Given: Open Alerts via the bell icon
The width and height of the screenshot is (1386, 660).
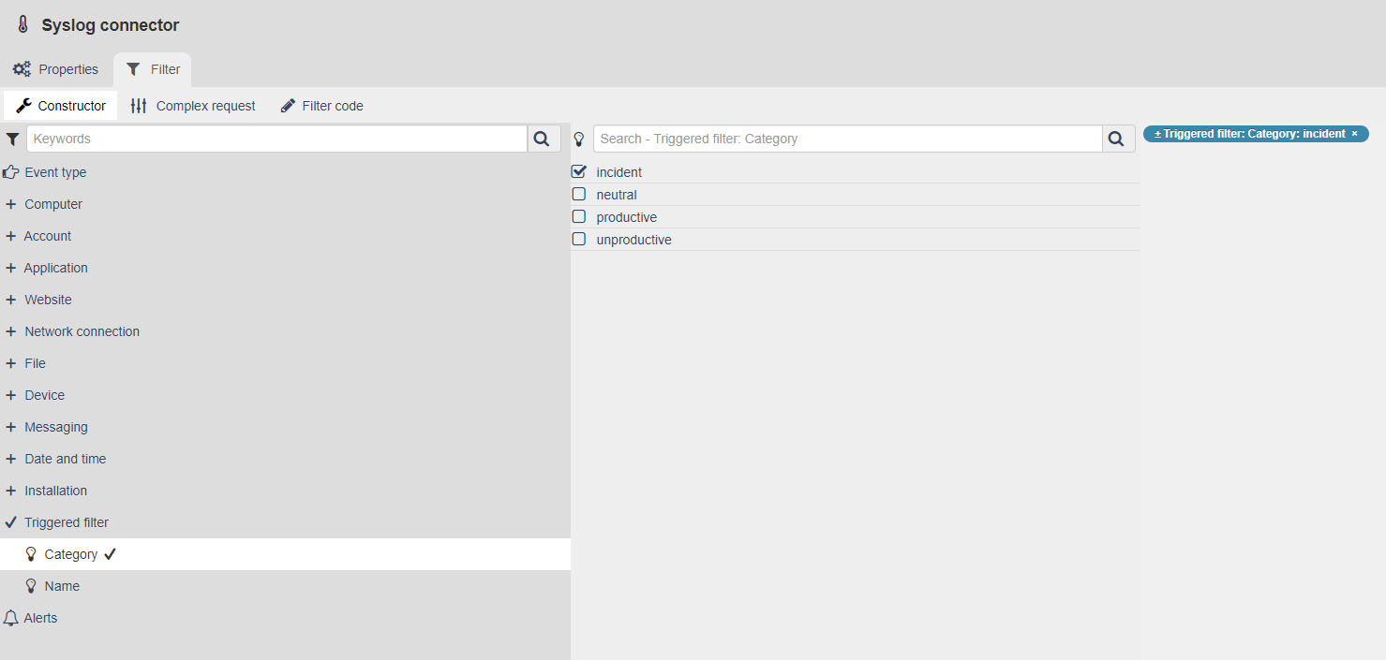Looking at the screenshot, I should [x=11, y=617].
